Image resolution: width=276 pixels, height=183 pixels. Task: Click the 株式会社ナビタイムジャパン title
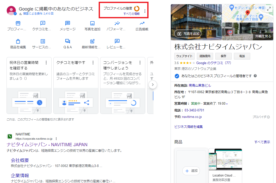coord(218,47)
